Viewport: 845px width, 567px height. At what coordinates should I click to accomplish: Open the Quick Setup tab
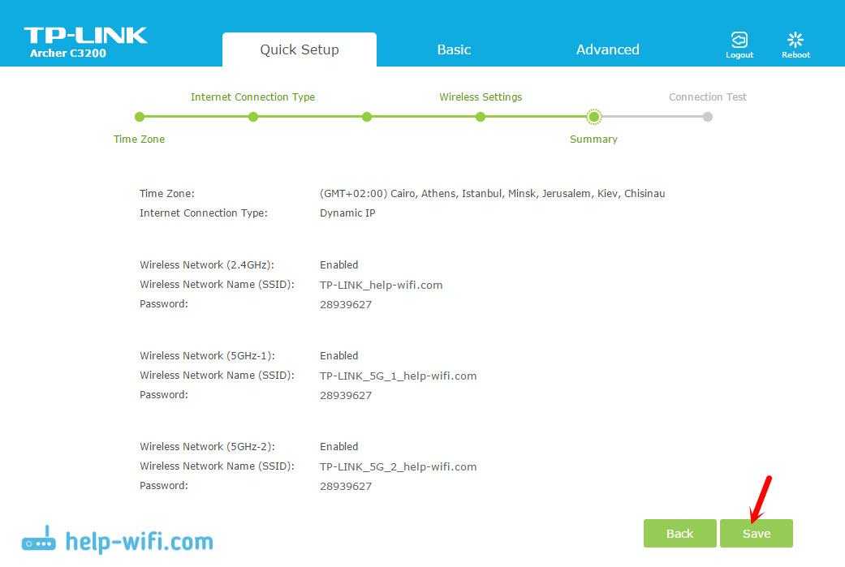[x=299, y=49]
